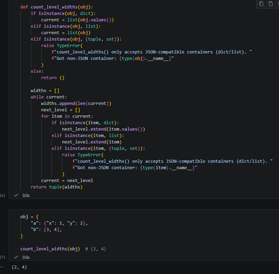Click 'widths = []' line

[x=45, y=91]
